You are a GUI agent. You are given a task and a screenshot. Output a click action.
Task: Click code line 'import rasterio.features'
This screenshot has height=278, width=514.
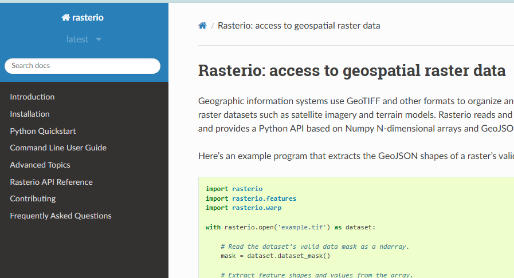click(x=251, y=198)
